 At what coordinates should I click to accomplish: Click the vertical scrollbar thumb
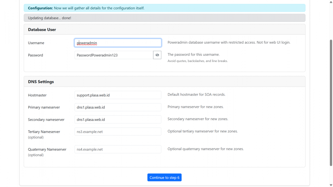pyautogui.click(x=331, y=103)
